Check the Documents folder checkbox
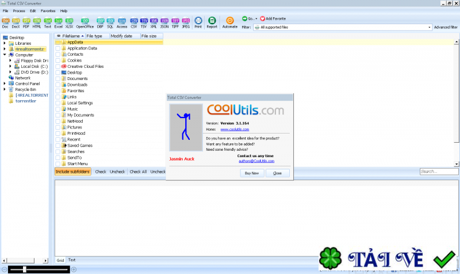The width and height of the screenshot is (460, 274). [58, 79]
